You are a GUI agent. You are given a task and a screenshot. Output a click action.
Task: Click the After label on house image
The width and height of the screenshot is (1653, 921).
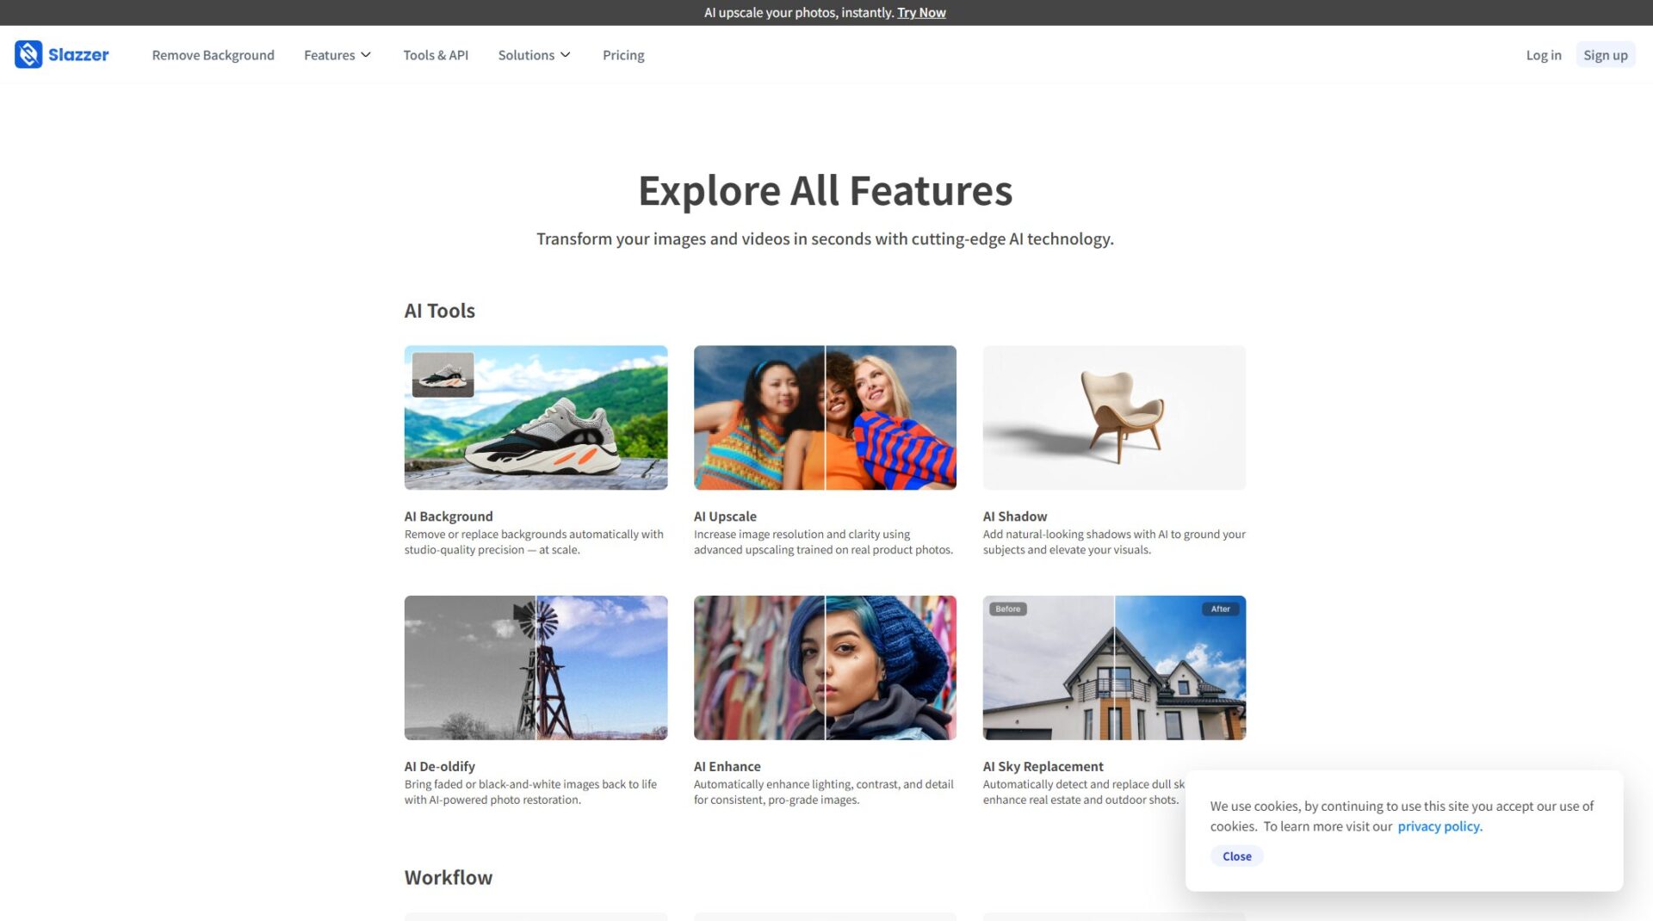point(1221,609)
